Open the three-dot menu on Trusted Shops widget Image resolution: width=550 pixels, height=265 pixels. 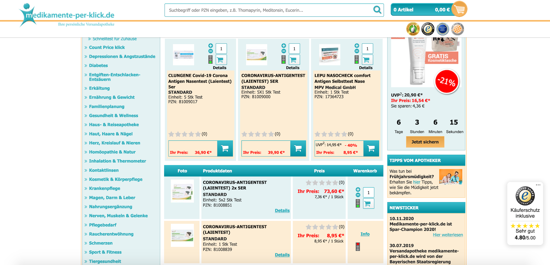[x=538, y=185]
